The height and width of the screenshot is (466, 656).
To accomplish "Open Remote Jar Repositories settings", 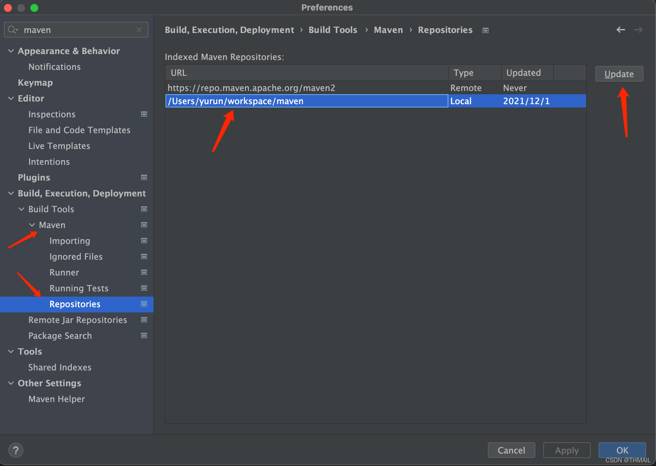I will [x=77, y=320].
